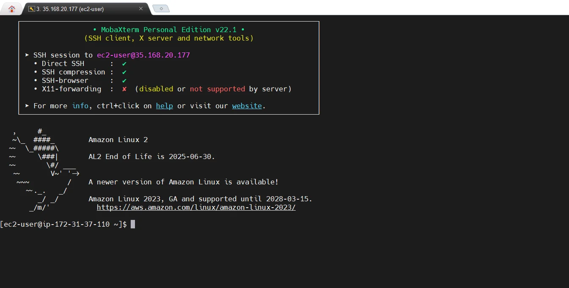Click the SSH compression green check mark
The image size is (569, 288).
(x=124, y=72)
